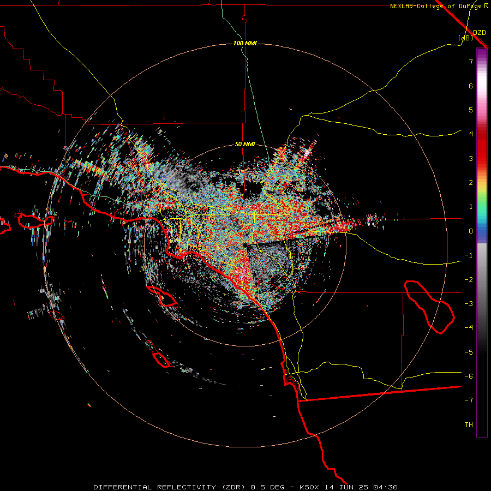Click the DZD product label

tap(480, 33)
